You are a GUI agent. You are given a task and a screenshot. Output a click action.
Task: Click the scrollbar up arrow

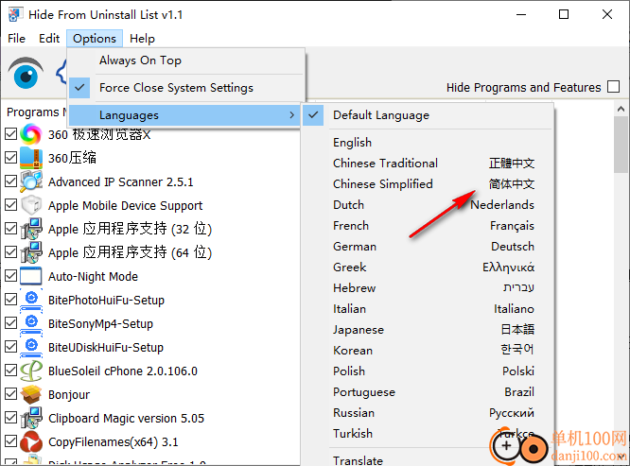pos(621,109)
